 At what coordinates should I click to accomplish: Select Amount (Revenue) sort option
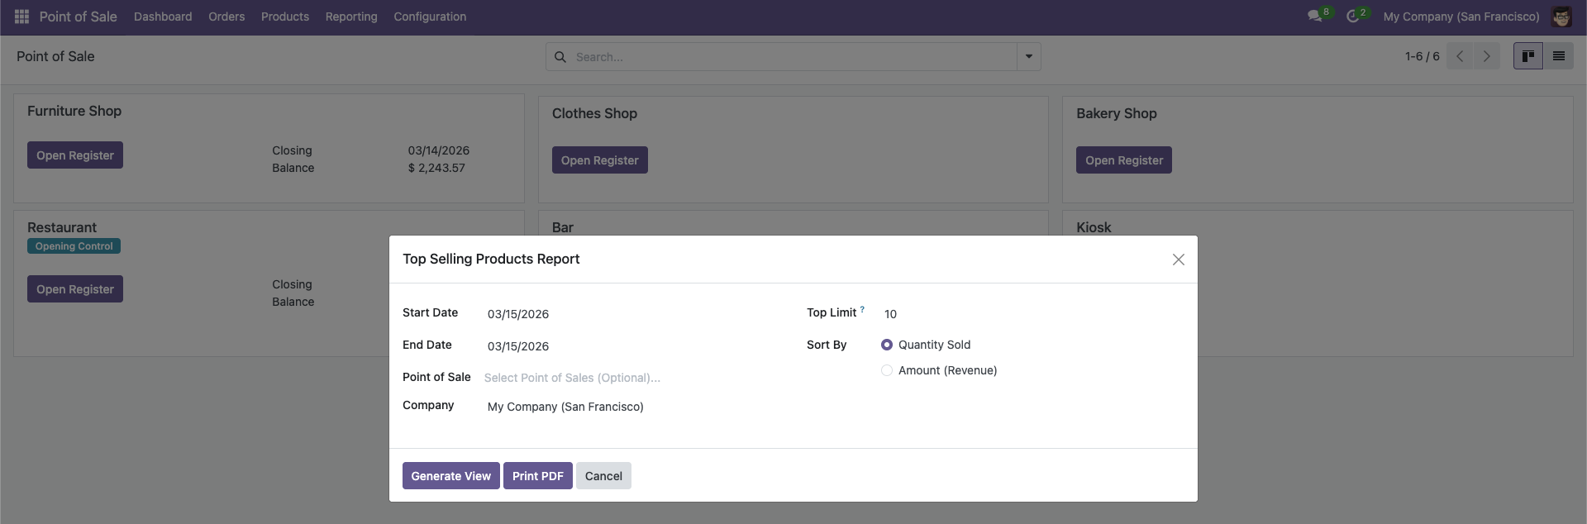pyautogui.click(x=887, y=370)
